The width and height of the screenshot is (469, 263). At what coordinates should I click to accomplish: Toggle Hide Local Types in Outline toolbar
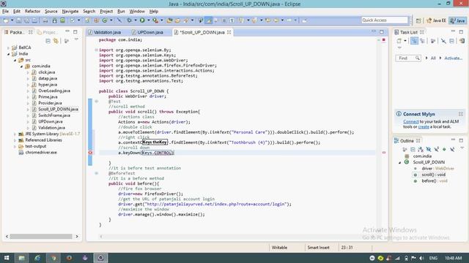point(452,149)
